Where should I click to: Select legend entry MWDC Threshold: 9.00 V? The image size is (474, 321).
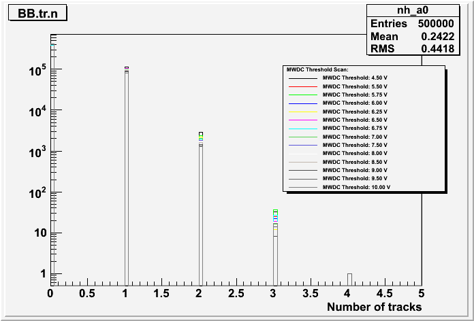(355, 170)
